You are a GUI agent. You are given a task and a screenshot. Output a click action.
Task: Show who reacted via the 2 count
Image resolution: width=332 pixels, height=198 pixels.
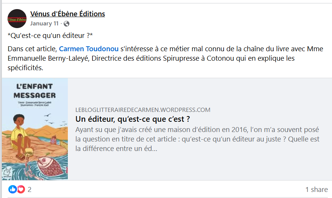30,189
